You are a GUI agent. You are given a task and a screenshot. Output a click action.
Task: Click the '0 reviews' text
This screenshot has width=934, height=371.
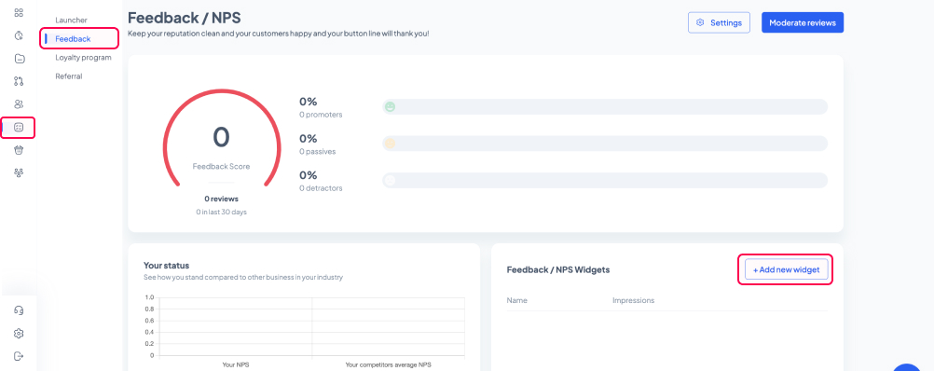[221, 199]
